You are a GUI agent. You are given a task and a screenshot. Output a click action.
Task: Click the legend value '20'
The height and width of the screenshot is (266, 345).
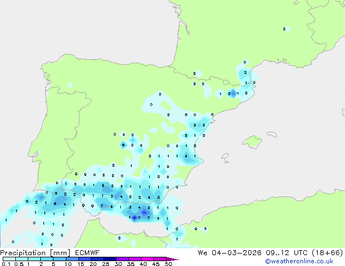[93, 264]
